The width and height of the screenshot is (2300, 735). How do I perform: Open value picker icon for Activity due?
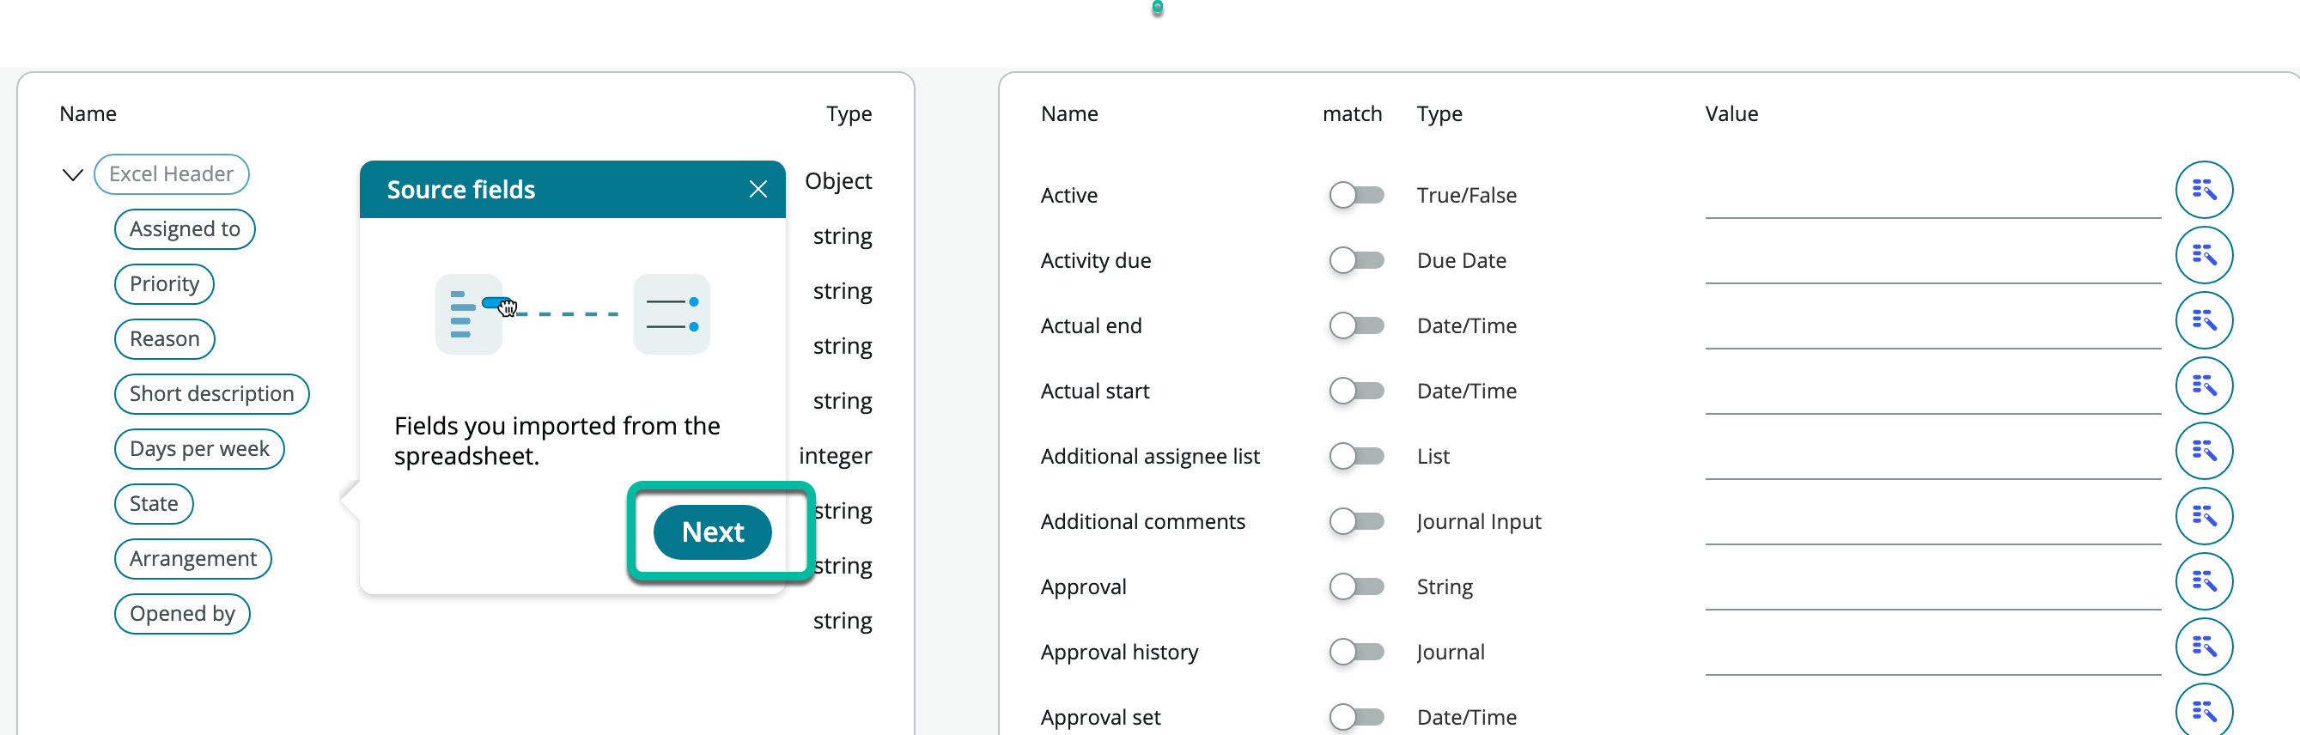tap(2203, 255)
